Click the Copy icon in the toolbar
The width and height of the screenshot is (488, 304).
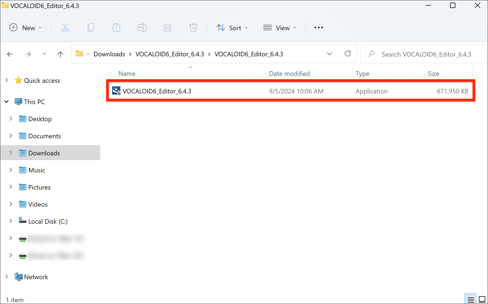91,27
